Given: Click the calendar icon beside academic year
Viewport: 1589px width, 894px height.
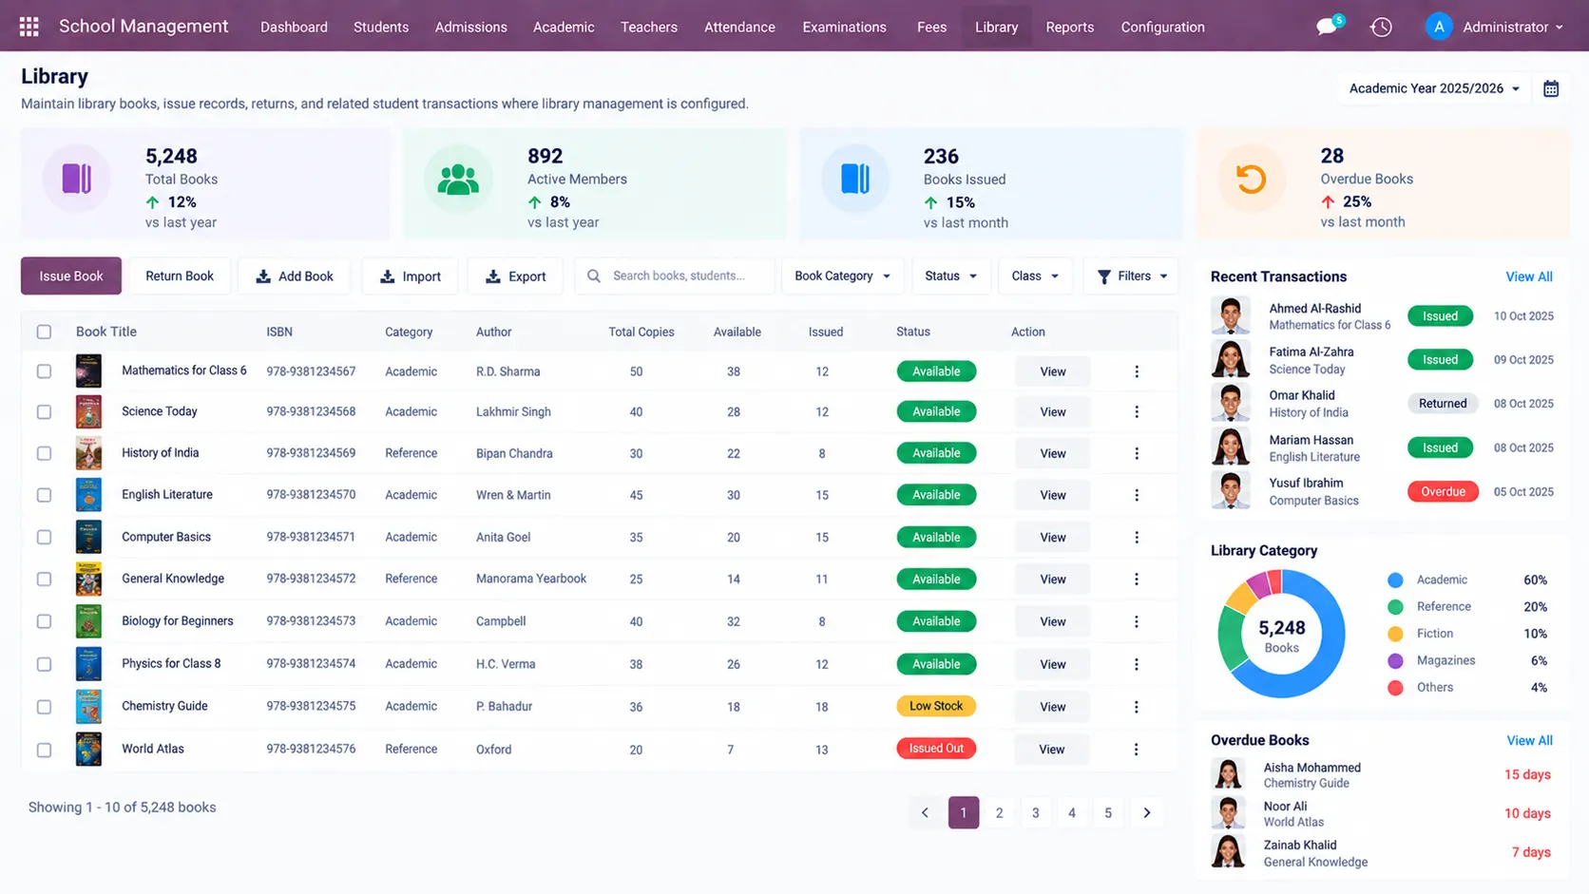Looking at the screenshot, I should coord(1551,88).
